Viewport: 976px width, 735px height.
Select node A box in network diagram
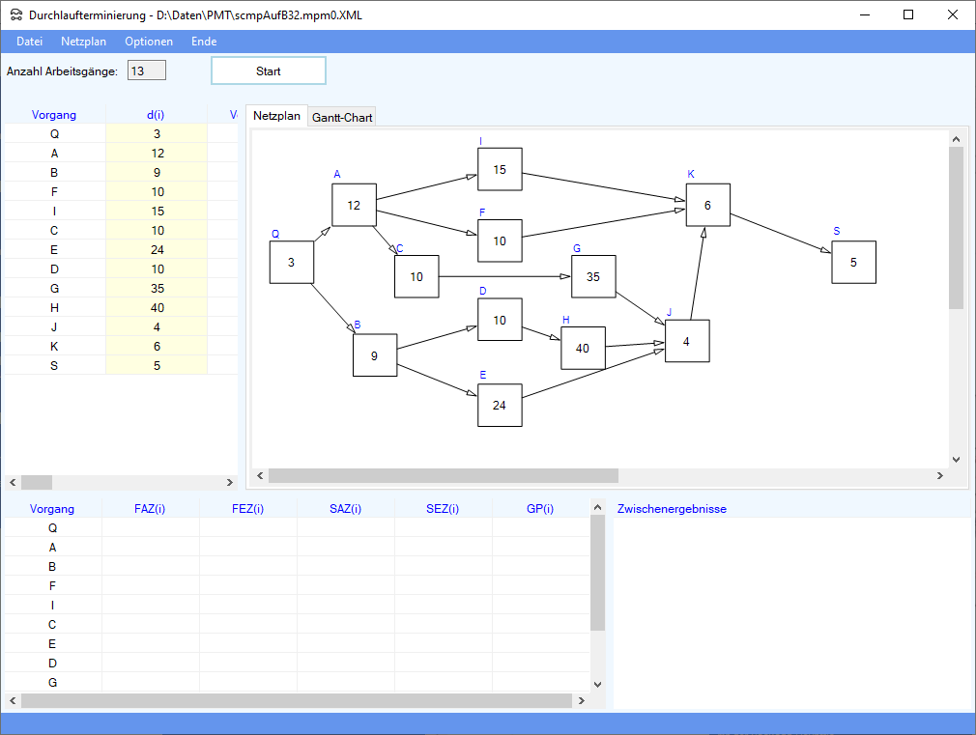354,205
